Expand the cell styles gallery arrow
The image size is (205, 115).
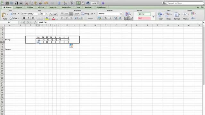coord(153,16)
